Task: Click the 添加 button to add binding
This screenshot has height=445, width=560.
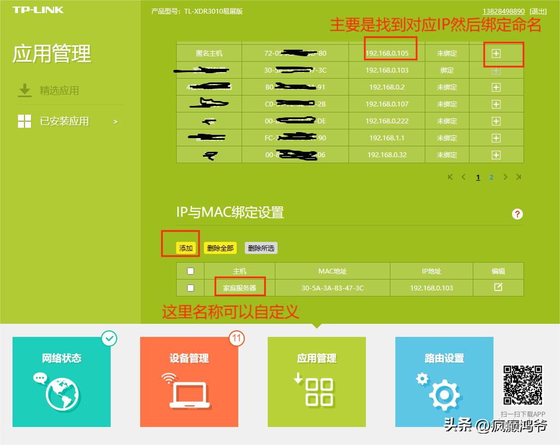Action: pyautogui.click(x=185, y=247)
